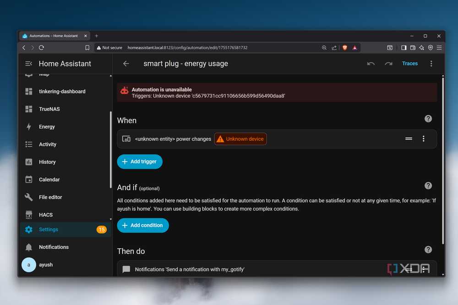Screen dimensions: 458x305
Task: Open help for the Then do section
Action: point(428,250)
